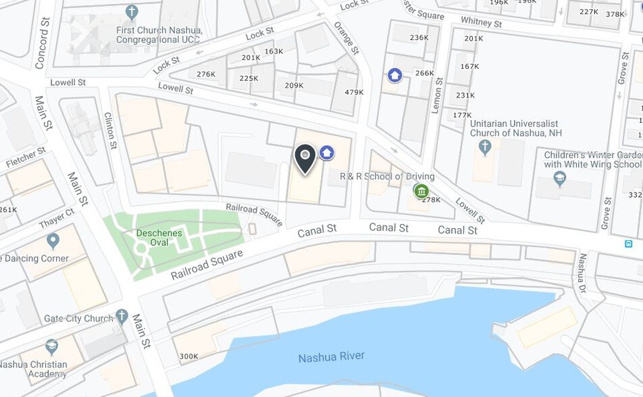Select the blue house icon beside the pin
This screenshot has width=643, height=397.
pyautogui.click(x=326, y=153)
